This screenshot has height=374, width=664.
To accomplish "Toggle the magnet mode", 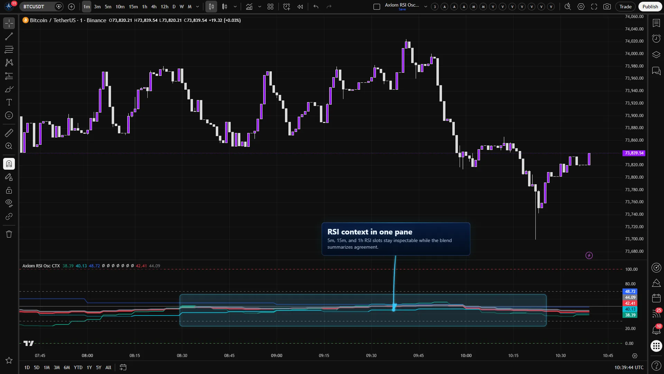I will [x=9, y=164].
